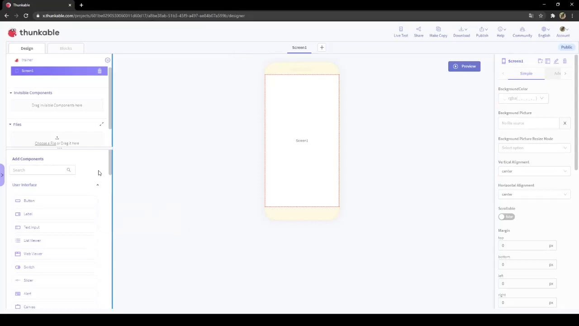Toggle the Scrollable switch
Viewport: 579px width, 326px height.
point(506,217)
